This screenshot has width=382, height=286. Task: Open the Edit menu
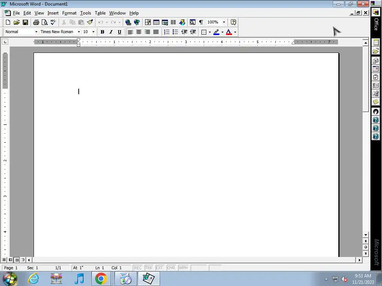(27, 13)
